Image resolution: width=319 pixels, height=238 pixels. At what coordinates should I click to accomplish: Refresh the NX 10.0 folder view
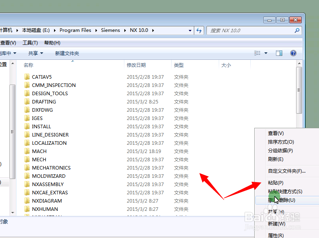click(199, 31)
